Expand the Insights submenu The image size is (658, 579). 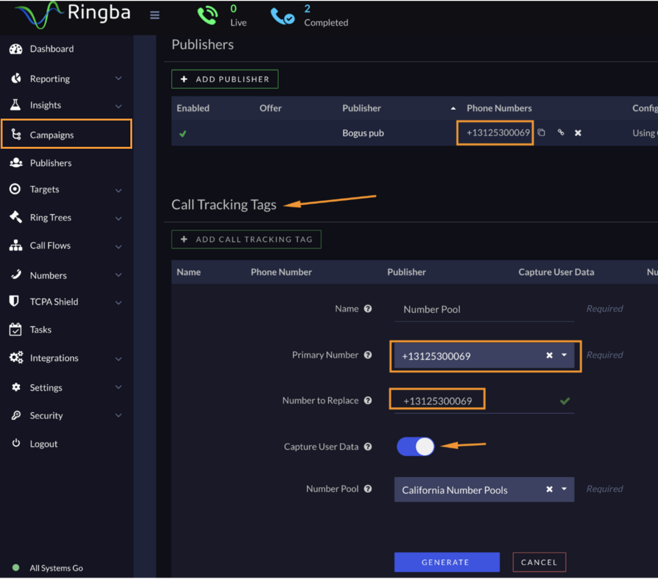[x=119, y=106]
